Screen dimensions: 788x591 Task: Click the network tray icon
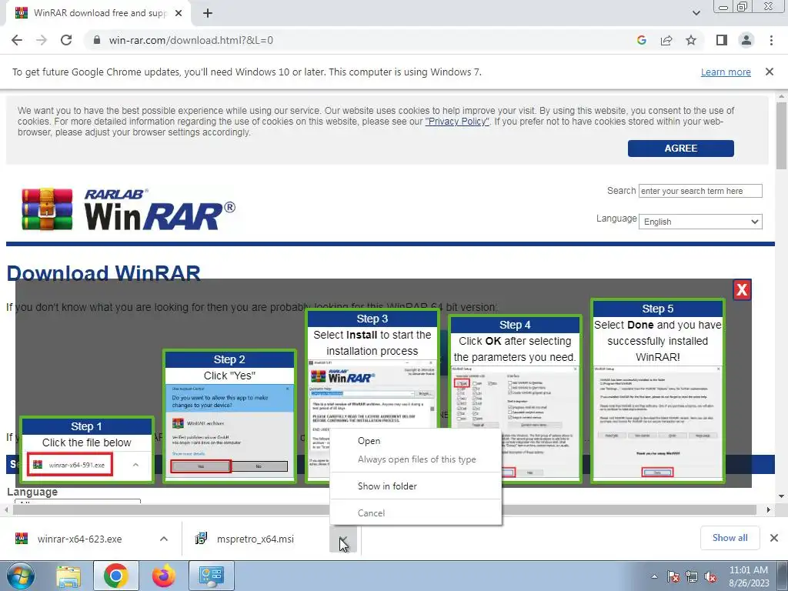tap(692, 576)
